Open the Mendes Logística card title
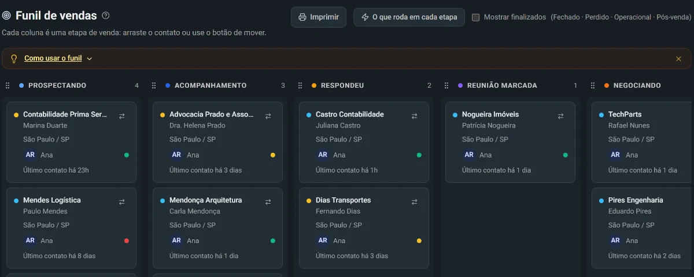The image size is (694, 277). click(x=52, y=200)
